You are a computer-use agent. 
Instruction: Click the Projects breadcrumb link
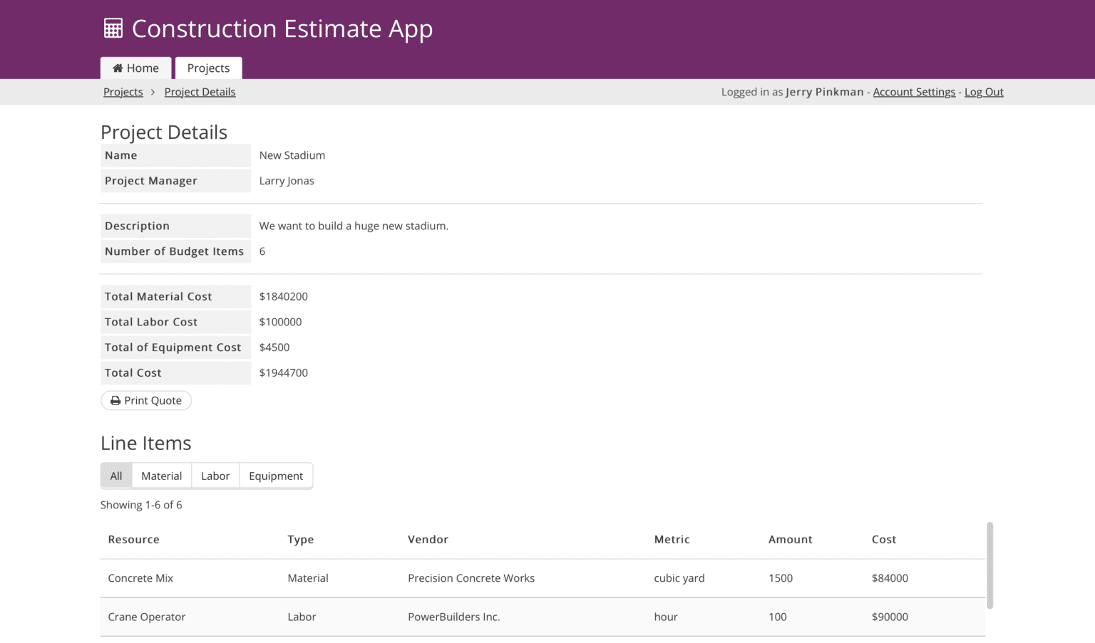click(123, 91)
